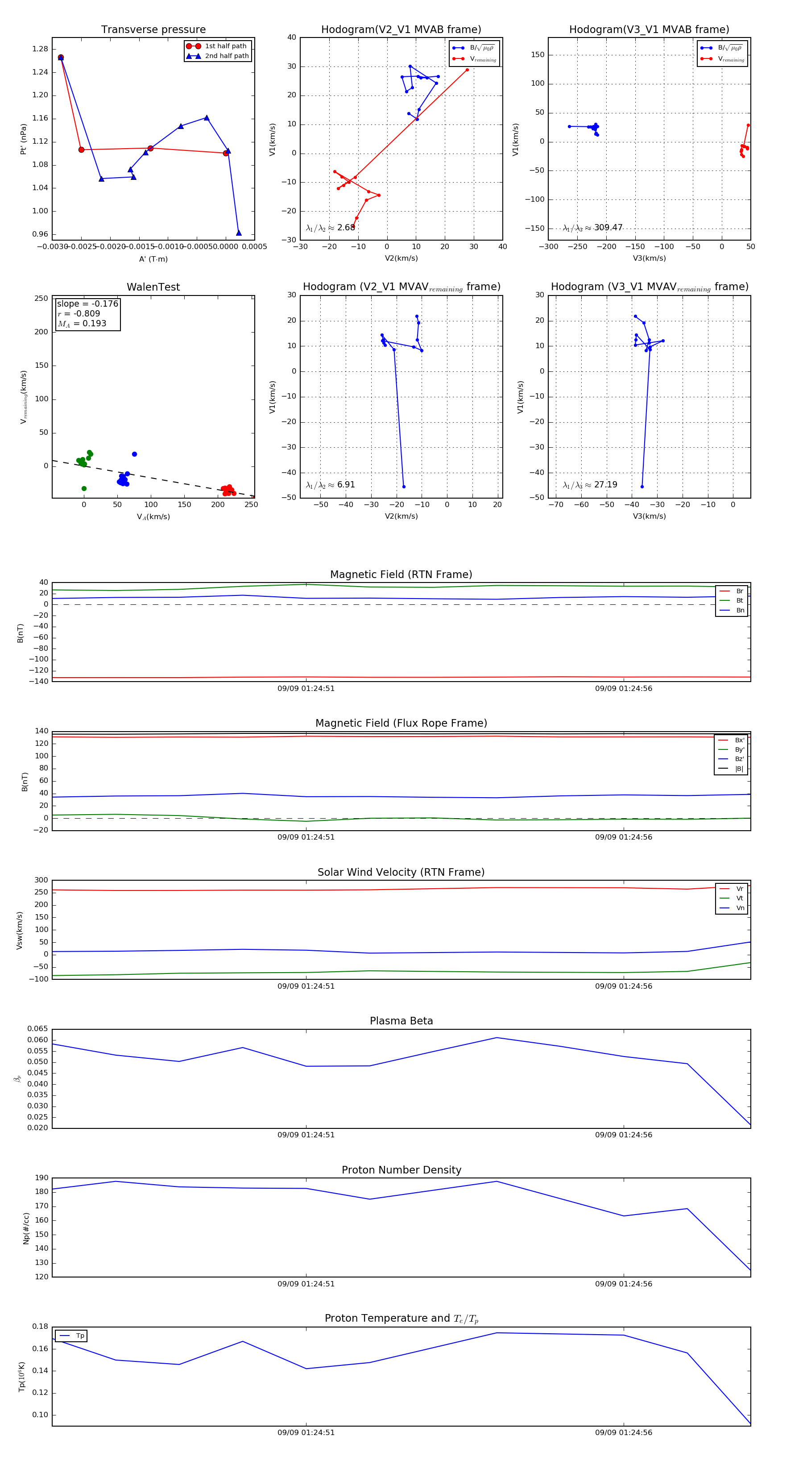Click the '1st half path' legend marker

pos(193,46)
